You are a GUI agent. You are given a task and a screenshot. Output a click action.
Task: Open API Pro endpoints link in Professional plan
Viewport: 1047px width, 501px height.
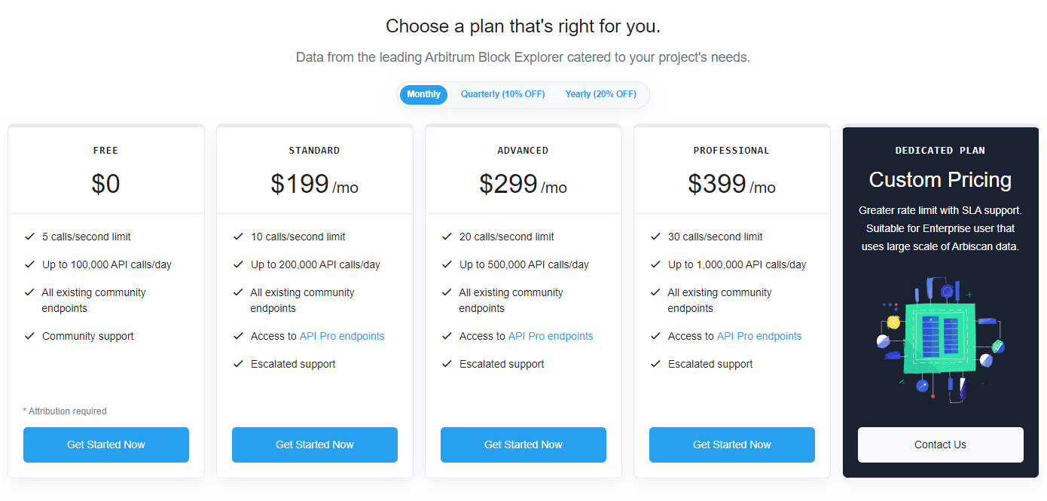pyautogui.click(x=759, y=336)
